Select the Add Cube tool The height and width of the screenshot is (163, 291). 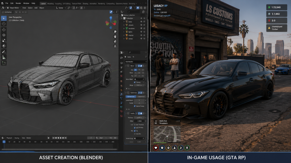pyautogui.click(x=4, y=63)
